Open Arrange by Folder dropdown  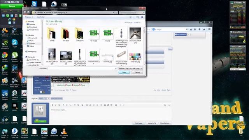pyautogui.click(x=137, y=23)
